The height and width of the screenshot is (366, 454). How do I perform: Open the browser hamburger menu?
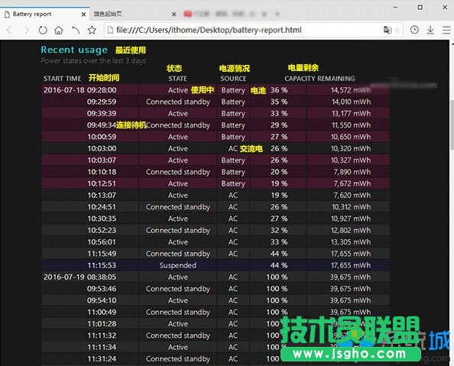446,30
